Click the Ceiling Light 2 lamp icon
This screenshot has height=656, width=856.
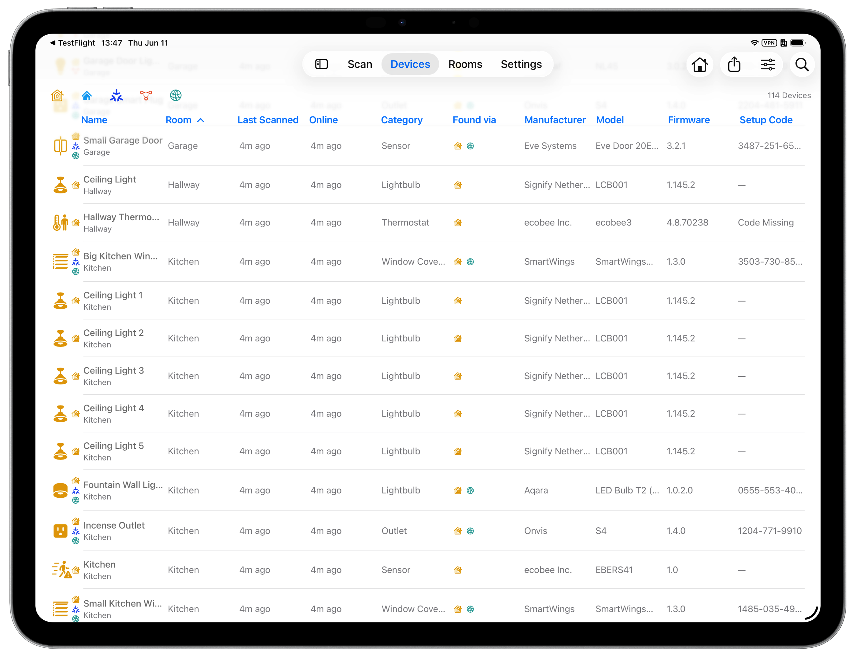[60, 338]
